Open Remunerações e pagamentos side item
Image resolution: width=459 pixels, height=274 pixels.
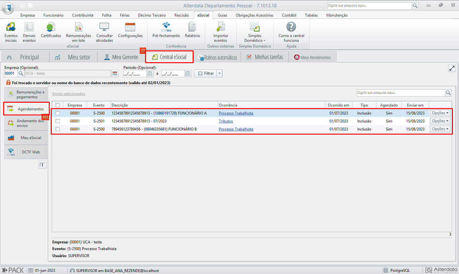[26, 94]
